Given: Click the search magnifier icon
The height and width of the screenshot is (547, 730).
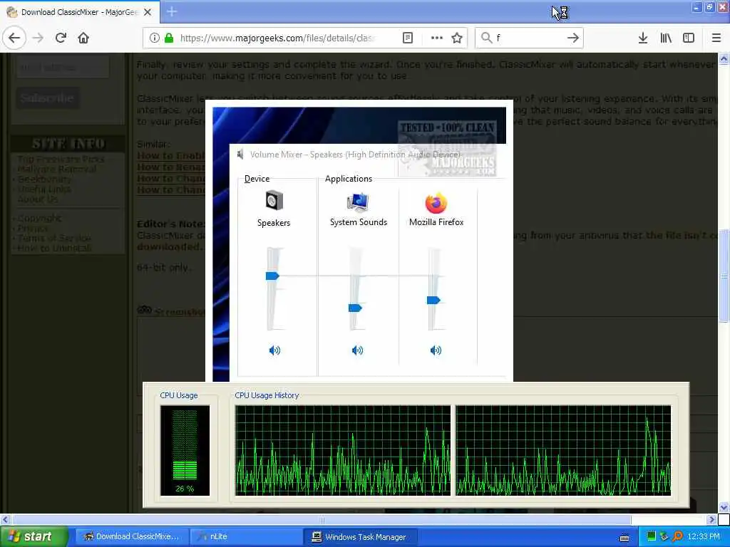Looking at the screenshot, I should [486, 38].
